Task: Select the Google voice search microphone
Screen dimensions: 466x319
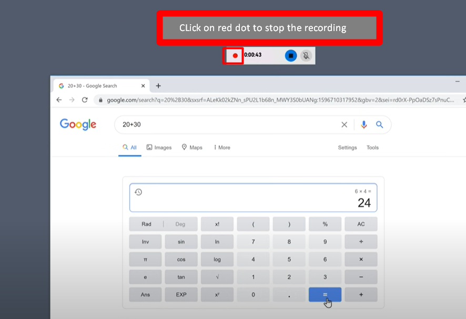Action: pos(364,124)
